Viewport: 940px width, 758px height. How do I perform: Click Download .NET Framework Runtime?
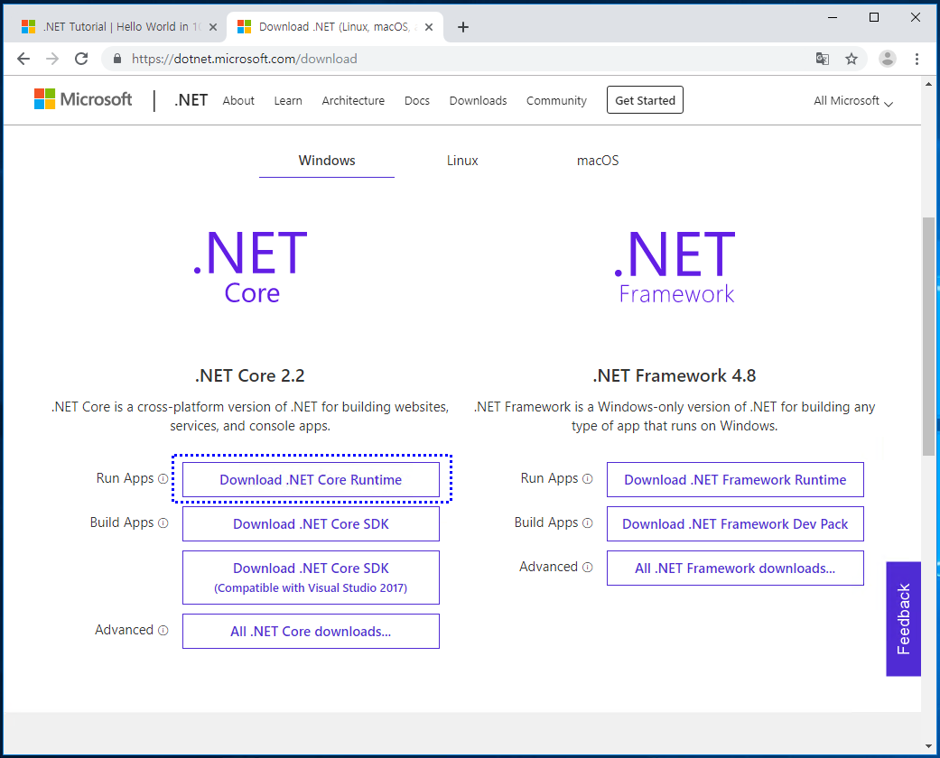point(735,479)
